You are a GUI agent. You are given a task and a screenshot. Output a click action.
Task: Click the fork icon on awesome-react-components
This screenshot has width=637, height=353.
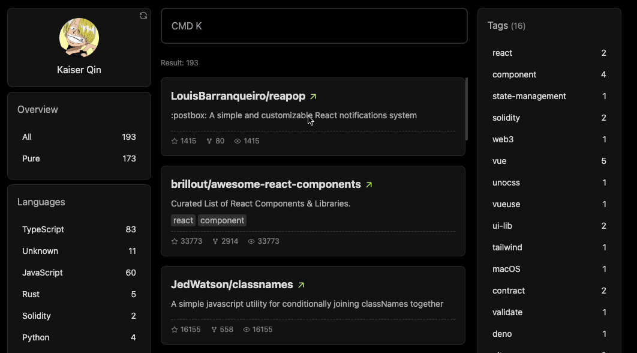pos(214,241)
